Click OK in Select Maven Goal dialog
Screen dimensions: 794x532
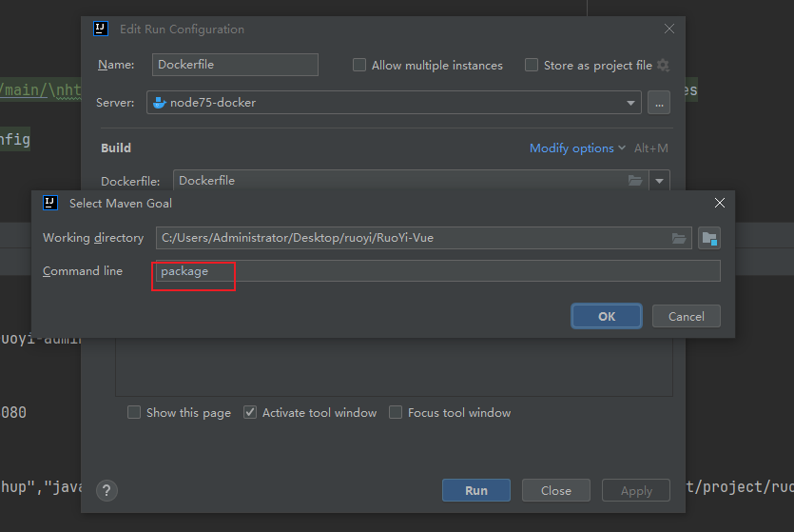[x=606, y=316]
